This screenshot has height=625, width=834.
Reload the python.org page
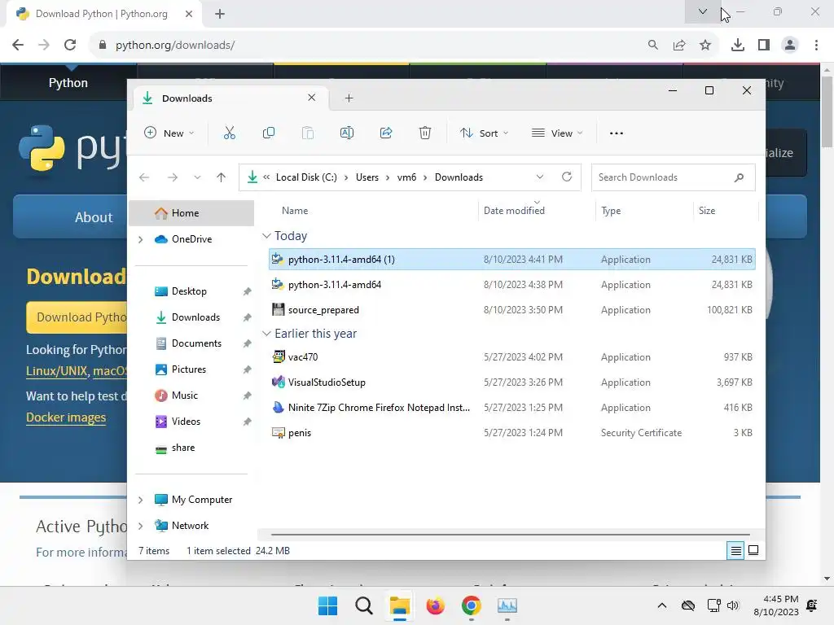[70, 46]
